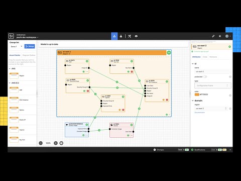
Task: Collapse the AWS EC2 asset category
Action: (10, 83)
